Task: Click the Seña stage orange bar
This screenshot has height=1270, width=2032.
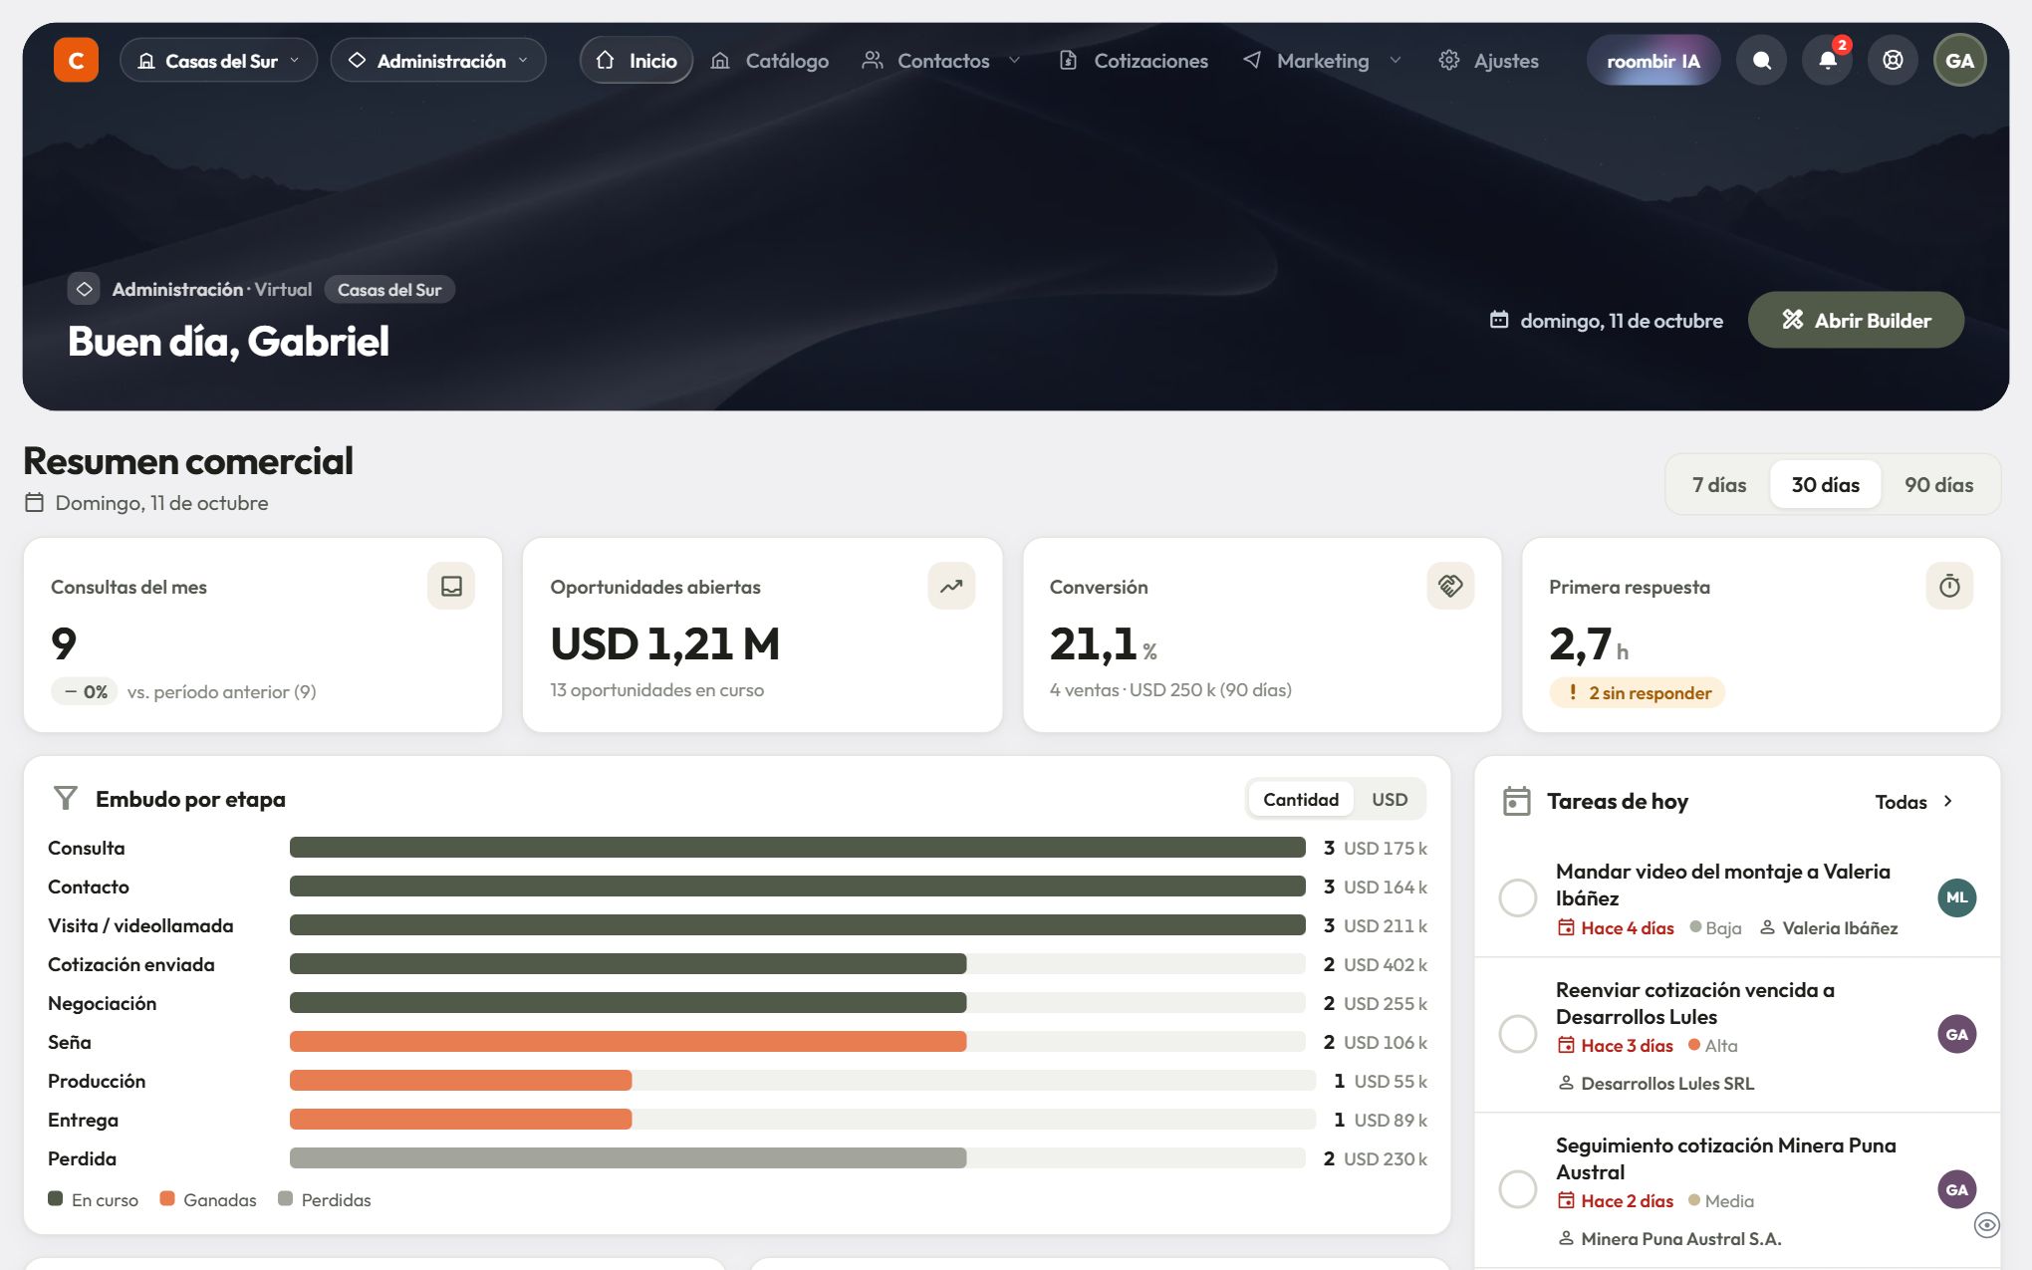Action: pos(628,1042)
